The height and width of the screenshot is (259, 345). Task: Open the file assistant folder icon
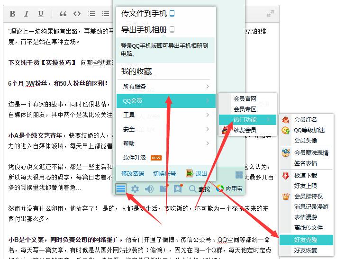point(164,188)
